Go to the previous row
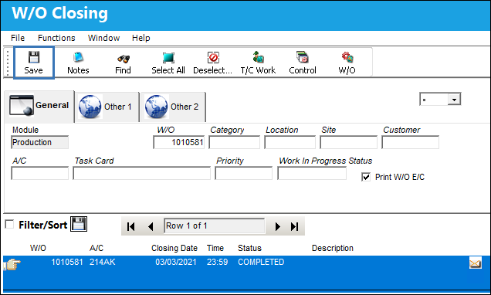 [x=151, y=226]
